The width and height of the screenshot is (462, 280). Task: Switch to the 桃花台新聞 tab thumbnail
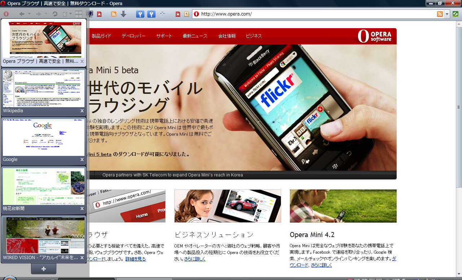tap(44, 190)
